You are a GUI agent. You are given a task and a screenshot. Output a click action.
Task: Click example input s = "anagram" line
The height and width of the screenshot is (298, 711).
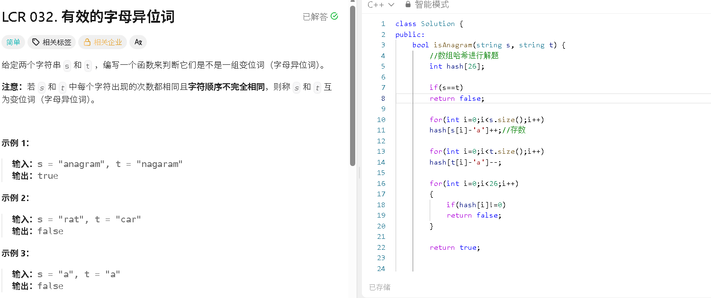[98, 164]
